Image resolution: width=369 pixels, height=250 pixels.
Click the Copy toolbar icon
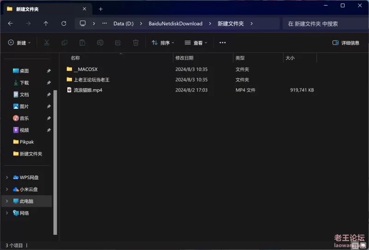(x=65, y=43)
